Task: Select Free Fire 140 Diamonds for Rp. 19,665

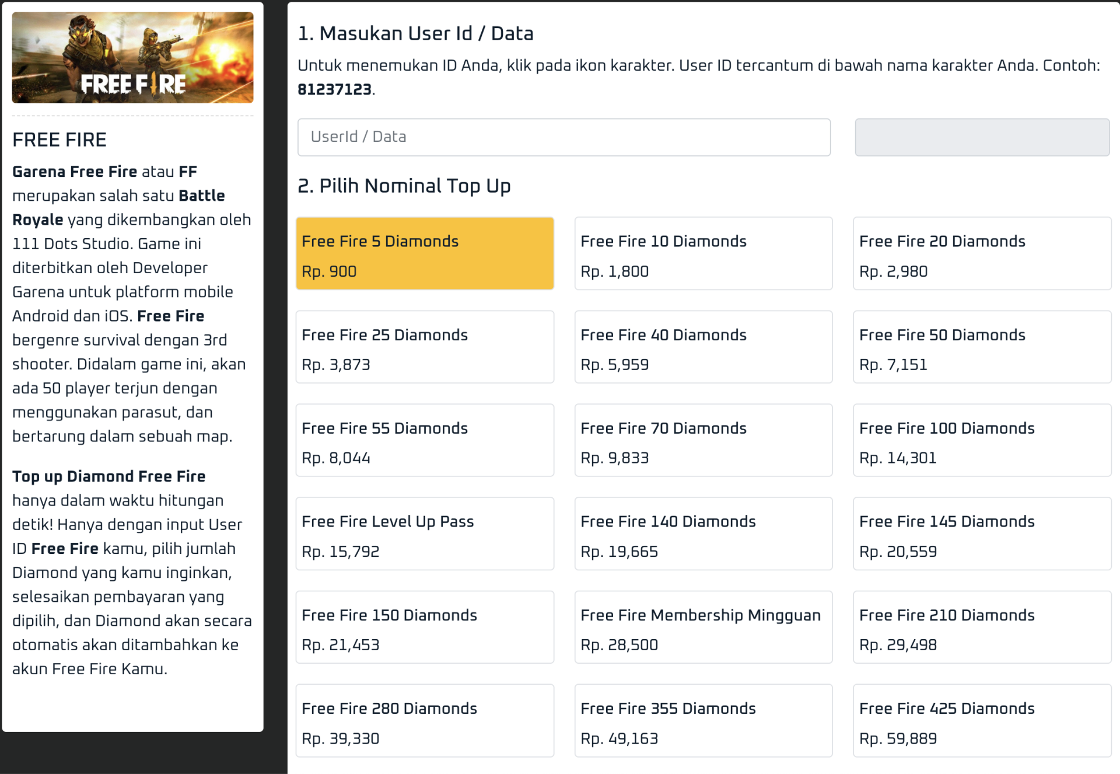Action: (703, 534)
